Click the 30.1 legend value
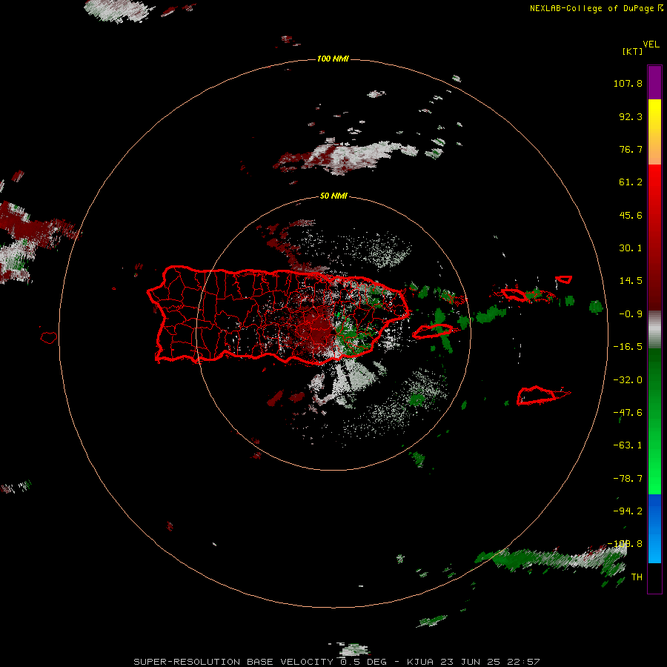Image resolution: width=667 pixels, height=667 pixels. point(631,248)
